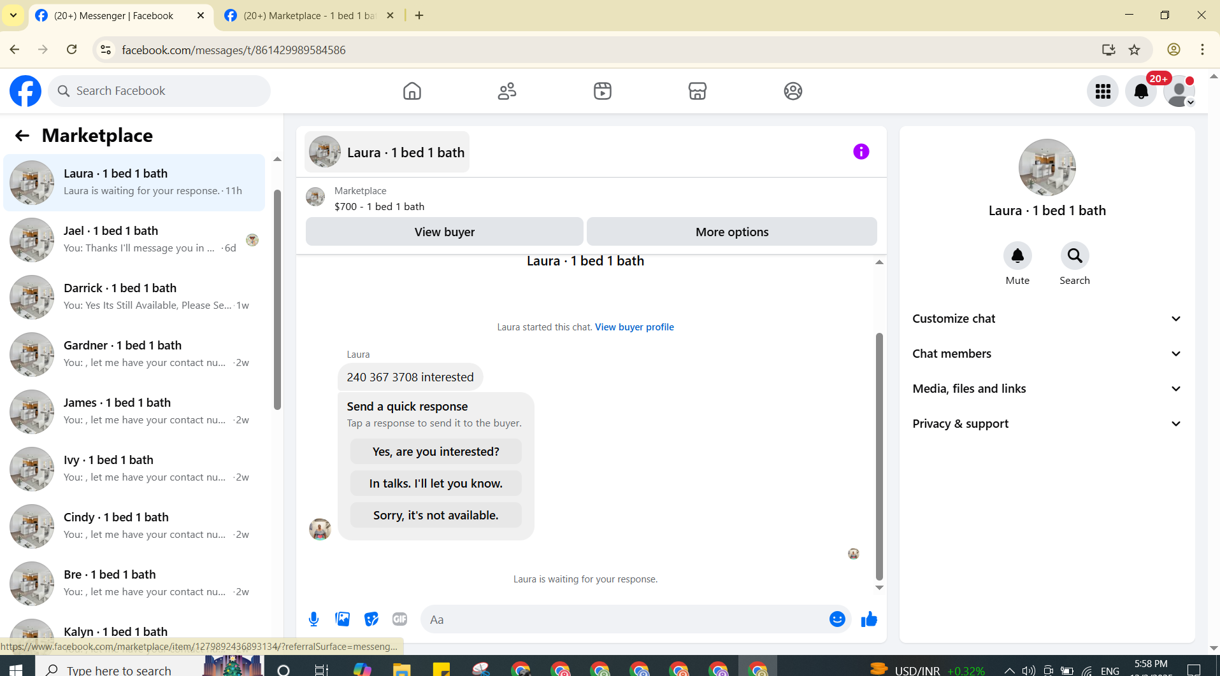Send a thumbs-up like

pyautogui.click(x=869, y=619)
